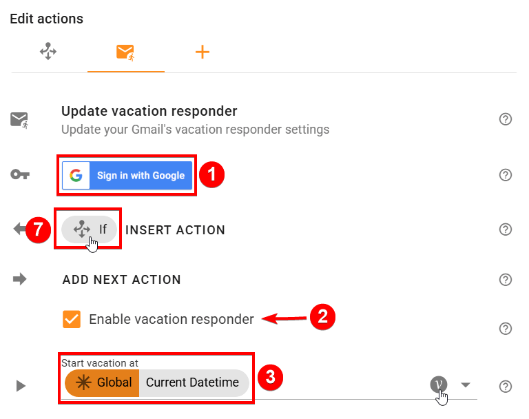Click the key icon for authentication
Screen dimensions: 529x419
[19, 174]
